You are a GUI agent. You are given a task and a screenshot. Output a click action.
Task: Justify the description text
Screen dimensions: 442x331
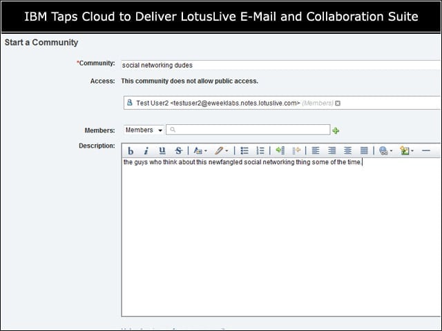pyautogui.click(x=364, y=151)
